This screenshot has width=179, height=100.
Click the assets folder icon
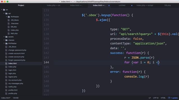pyautogui.click(x=6, y=37)
